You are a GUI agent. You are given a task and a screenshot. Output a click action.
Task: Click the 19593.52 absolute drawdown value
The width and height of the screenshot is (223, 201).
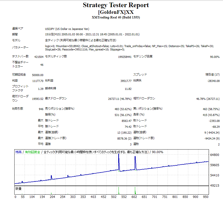pos(38,99)
